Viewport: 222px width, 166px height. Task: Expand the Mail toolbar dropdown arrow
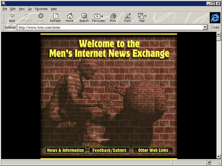coord(145,16)
